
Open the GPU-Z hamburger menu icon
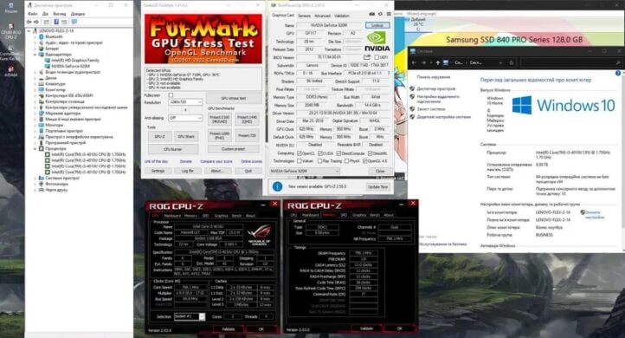coord(389,14)
